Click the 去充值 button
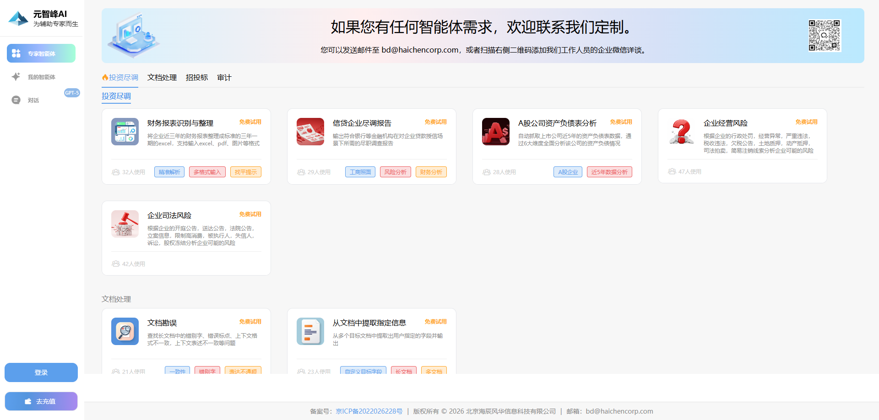 pos(41,401)
